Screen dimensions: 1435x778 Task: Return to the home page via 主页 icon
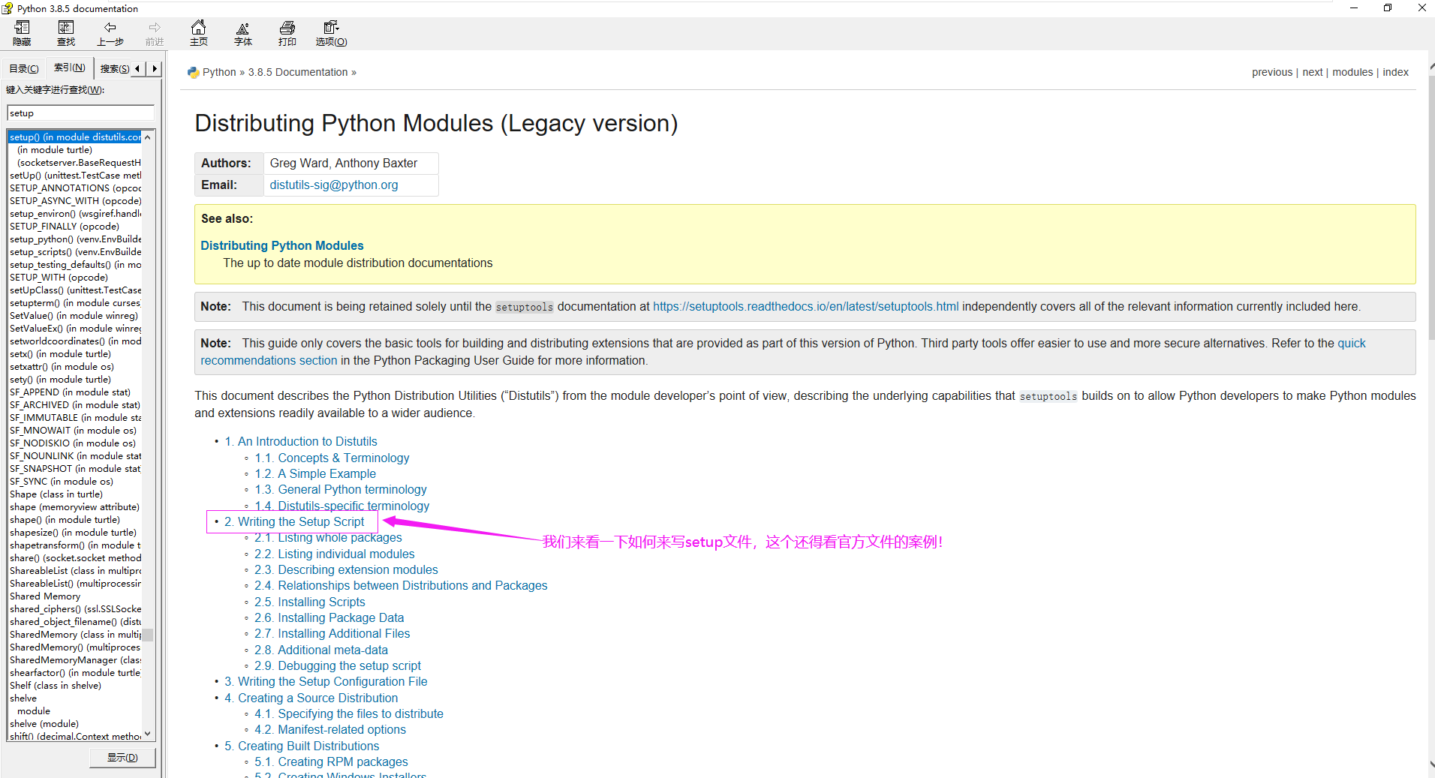(x=198, y=33)
